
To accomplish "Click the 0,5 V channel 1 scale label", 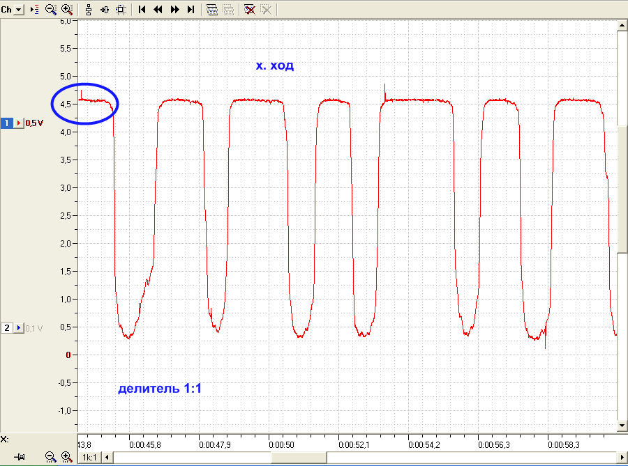I will (x=34, y=123).
